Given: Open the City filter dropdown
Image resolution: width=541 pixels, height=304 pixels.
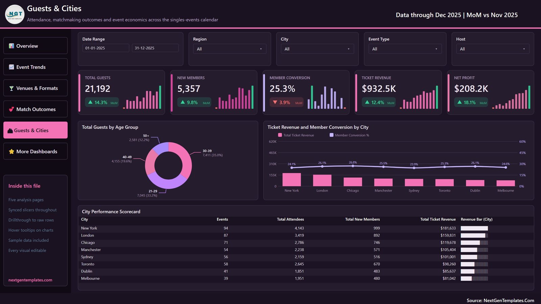Looking at the screenshot, I should point(317,49).
